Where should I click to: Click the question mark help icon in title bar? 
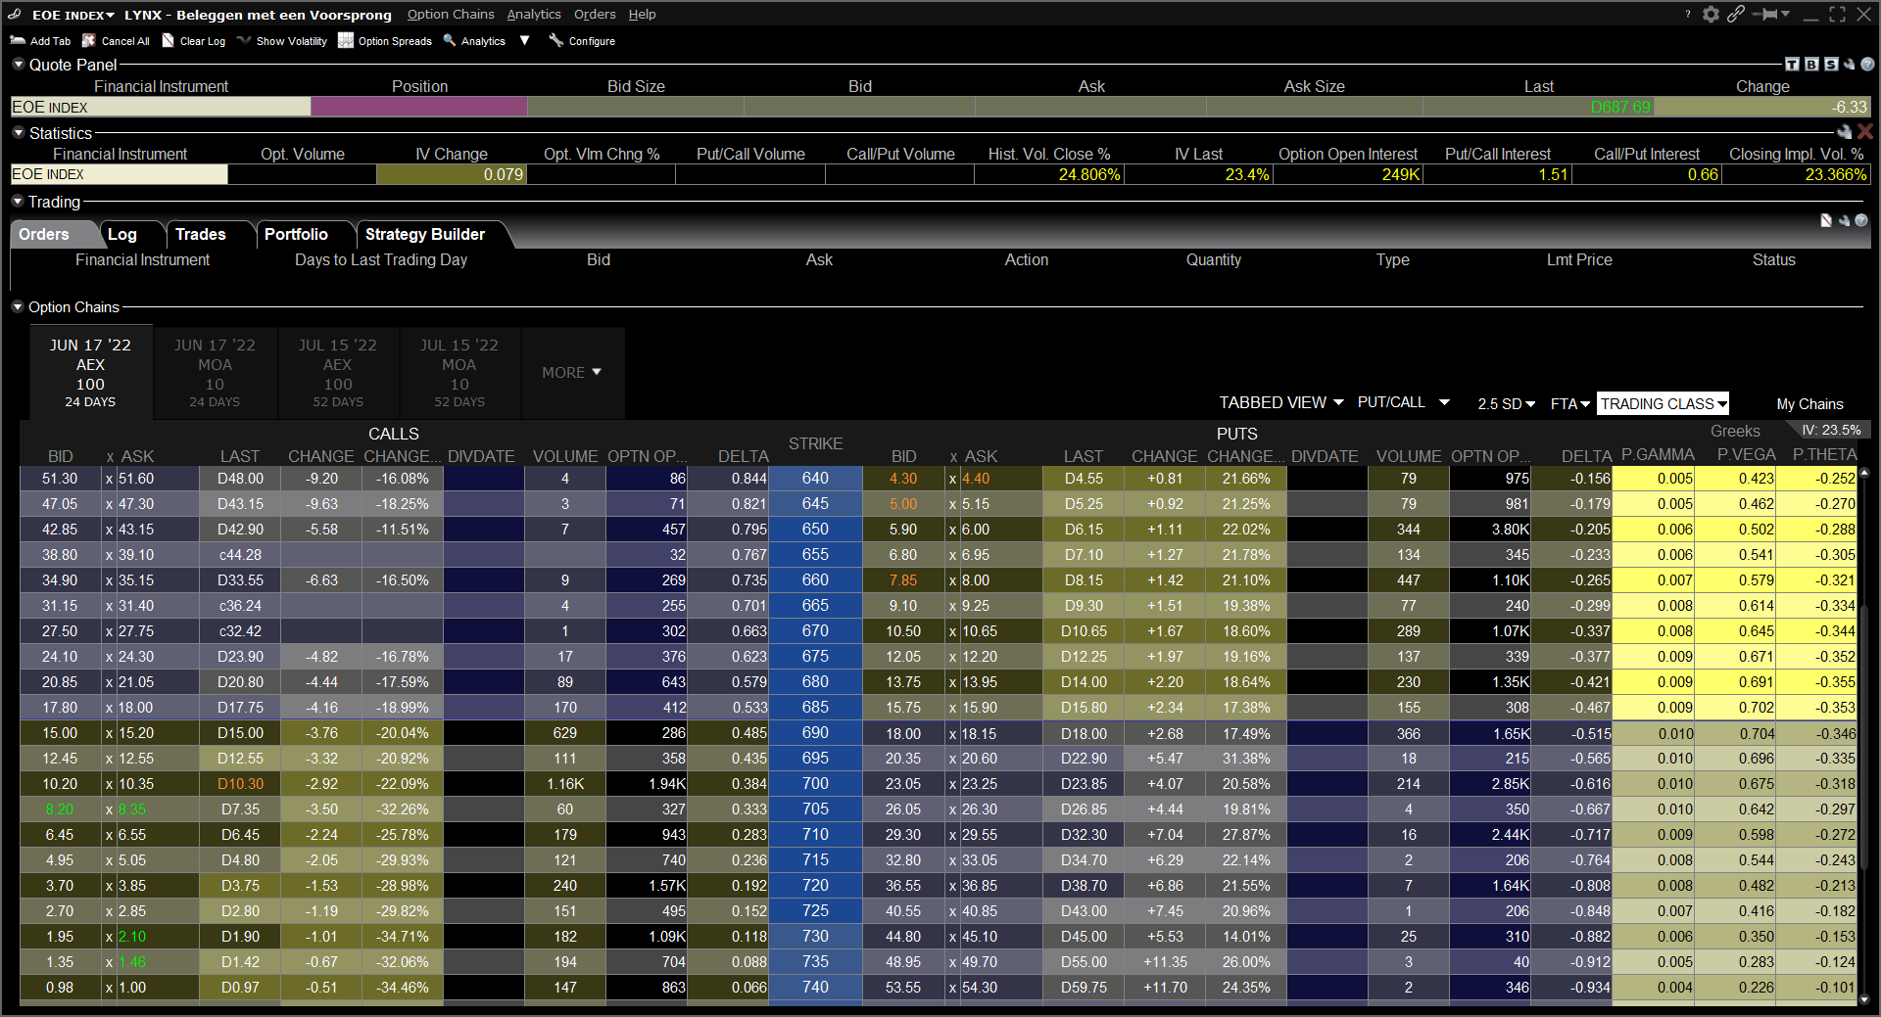(x=1687, y=14)
